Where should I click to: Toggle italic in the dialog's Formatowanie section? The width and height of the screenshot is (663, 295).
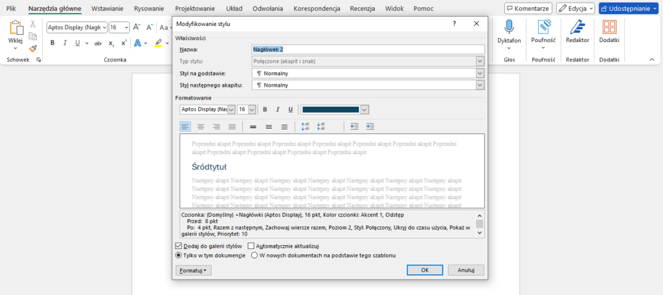click(x=278, y=110)
